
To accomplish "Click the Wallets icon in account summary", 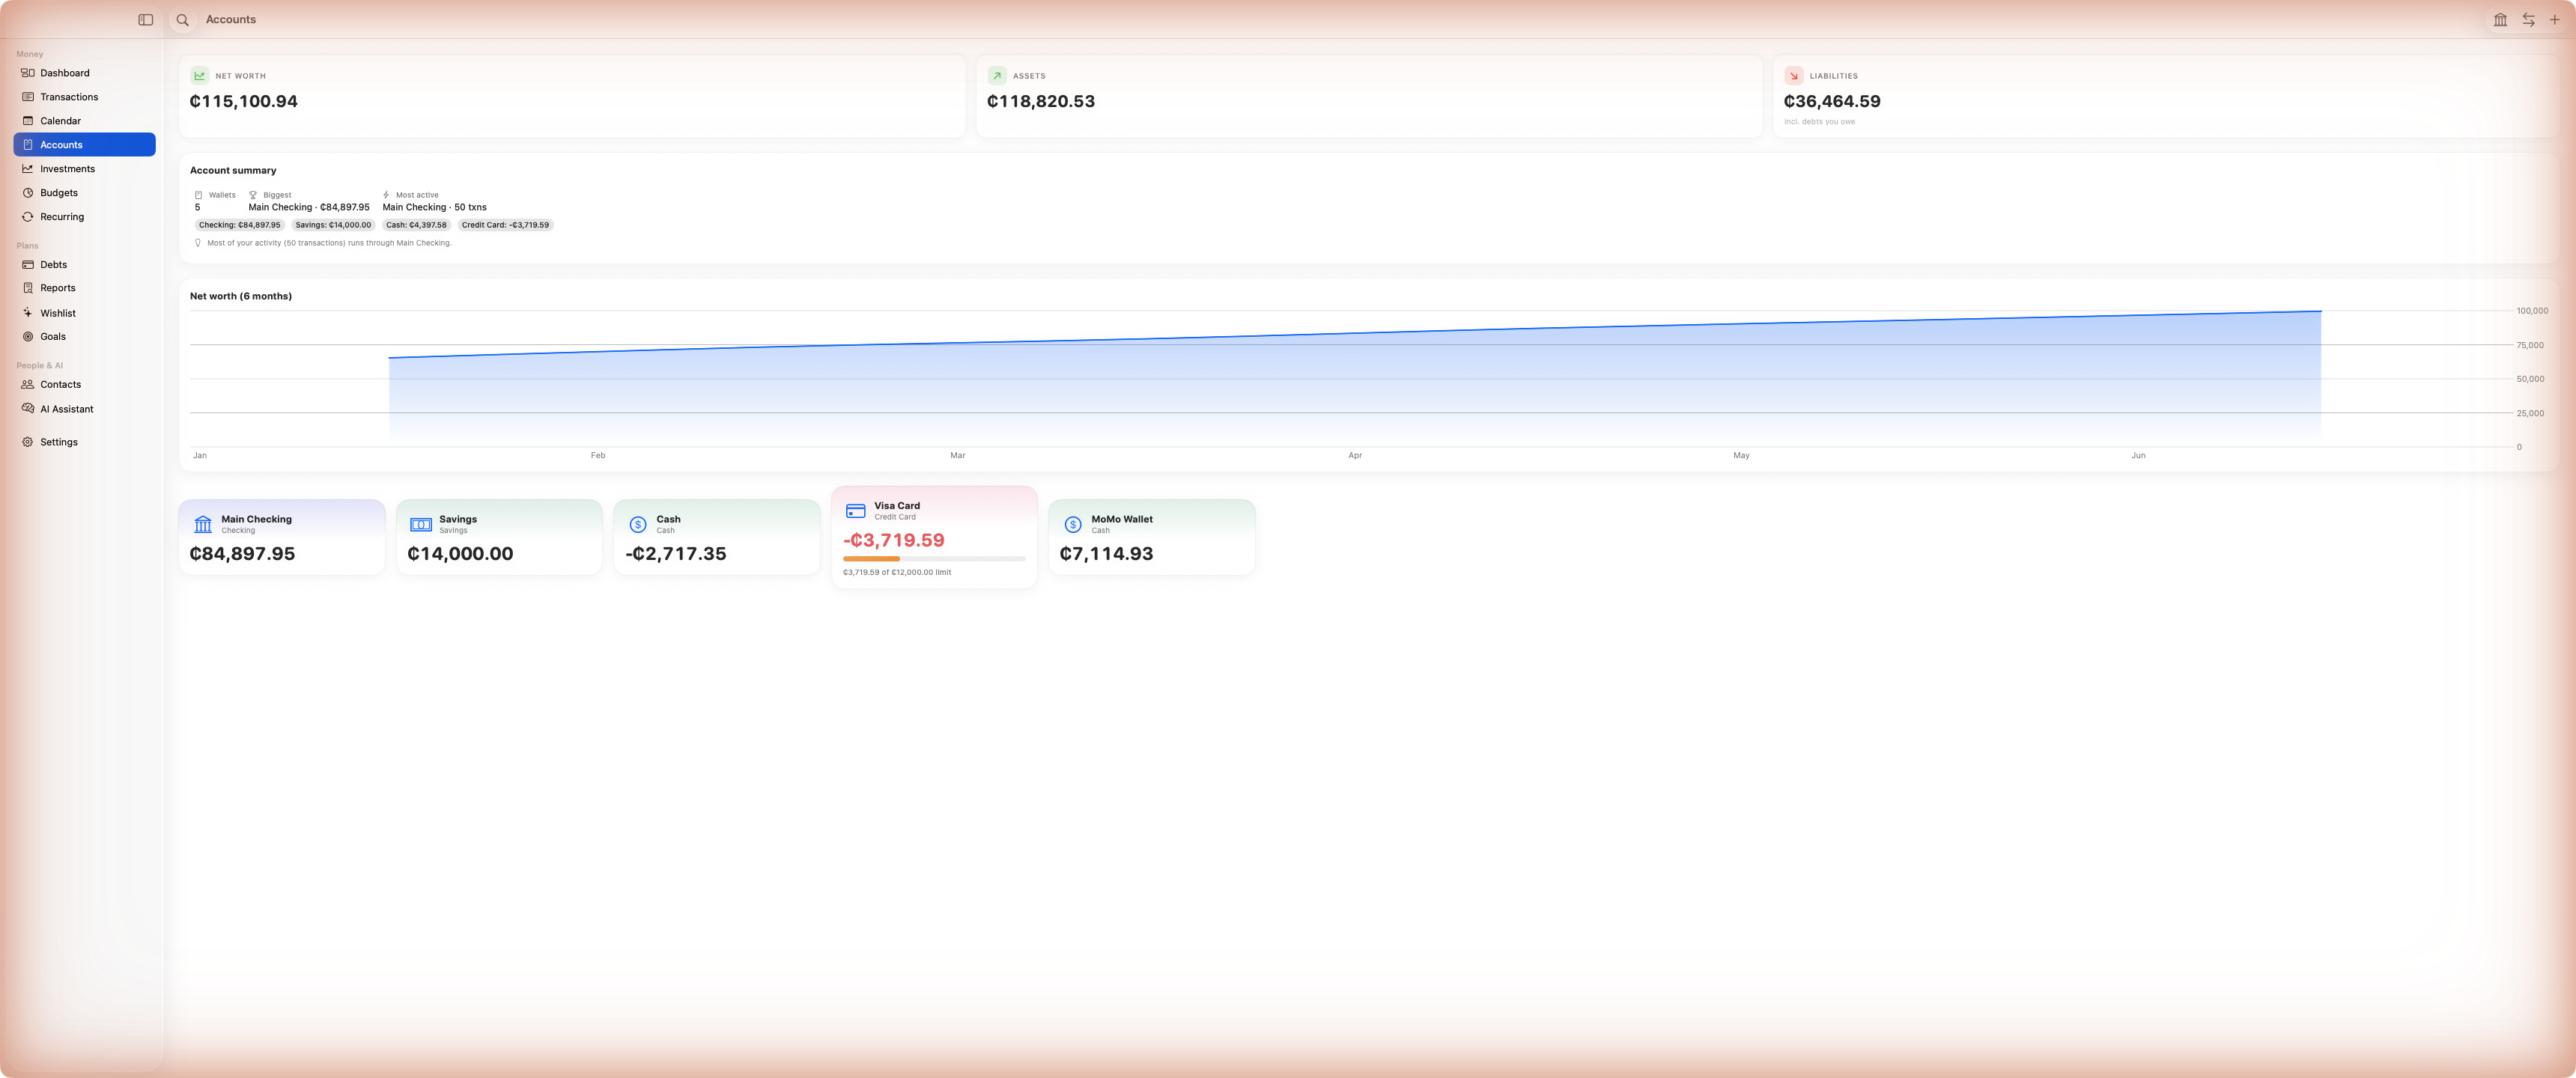I will click(x=198, y=195).
